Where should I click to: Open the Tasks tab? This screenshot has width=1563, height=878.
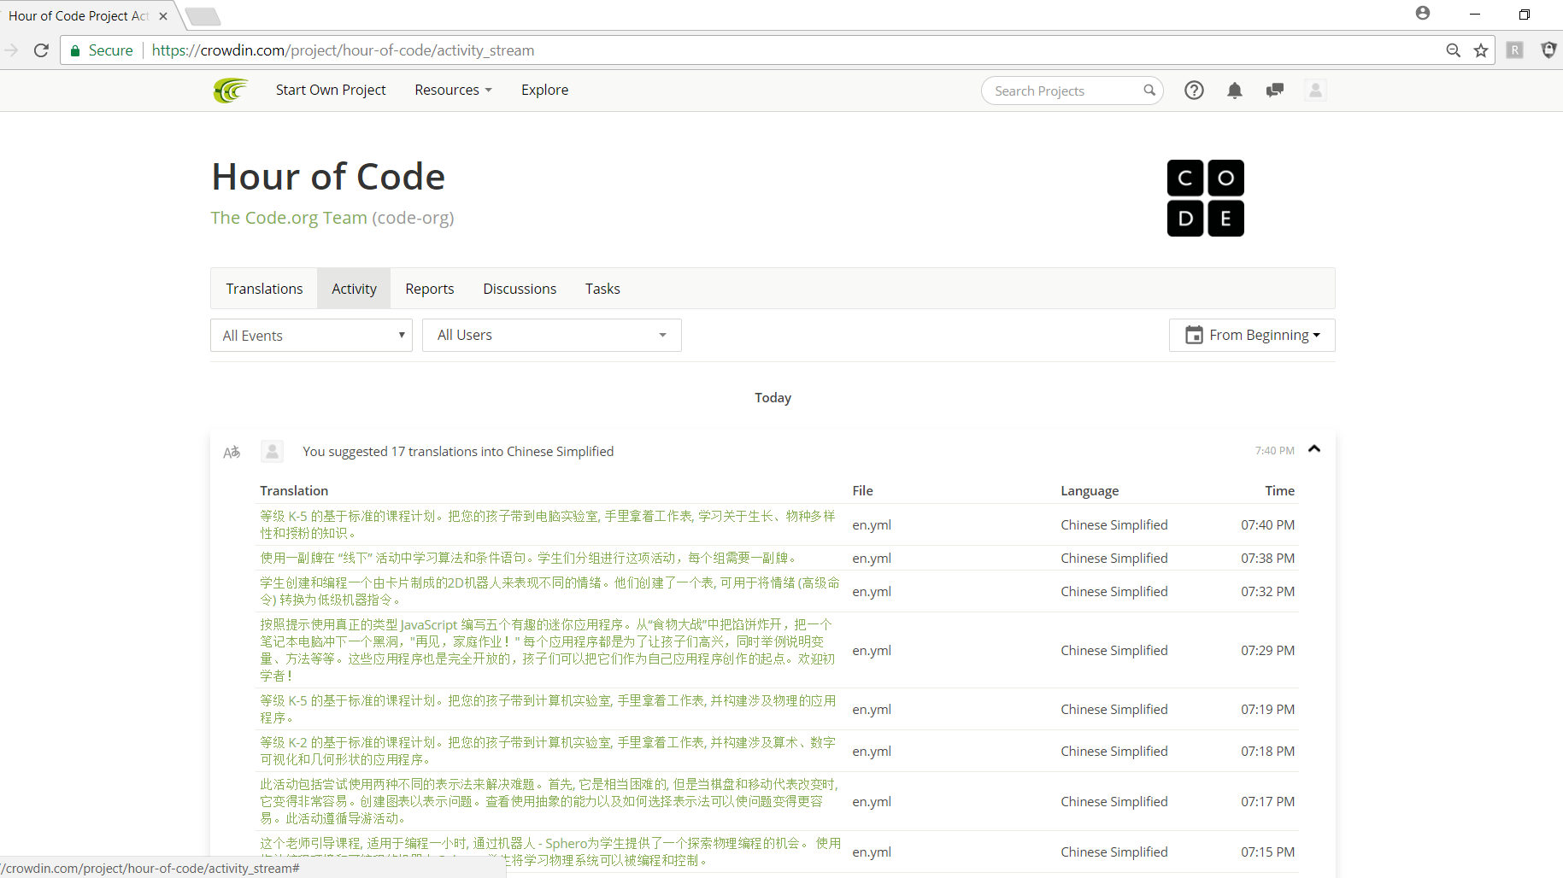click(x=602, y=289)
